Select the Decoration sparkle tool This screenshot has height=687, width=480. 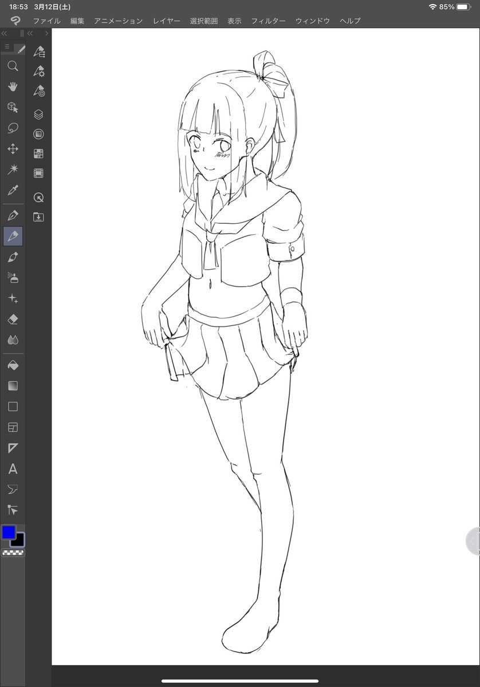click(x=13, y=298)
